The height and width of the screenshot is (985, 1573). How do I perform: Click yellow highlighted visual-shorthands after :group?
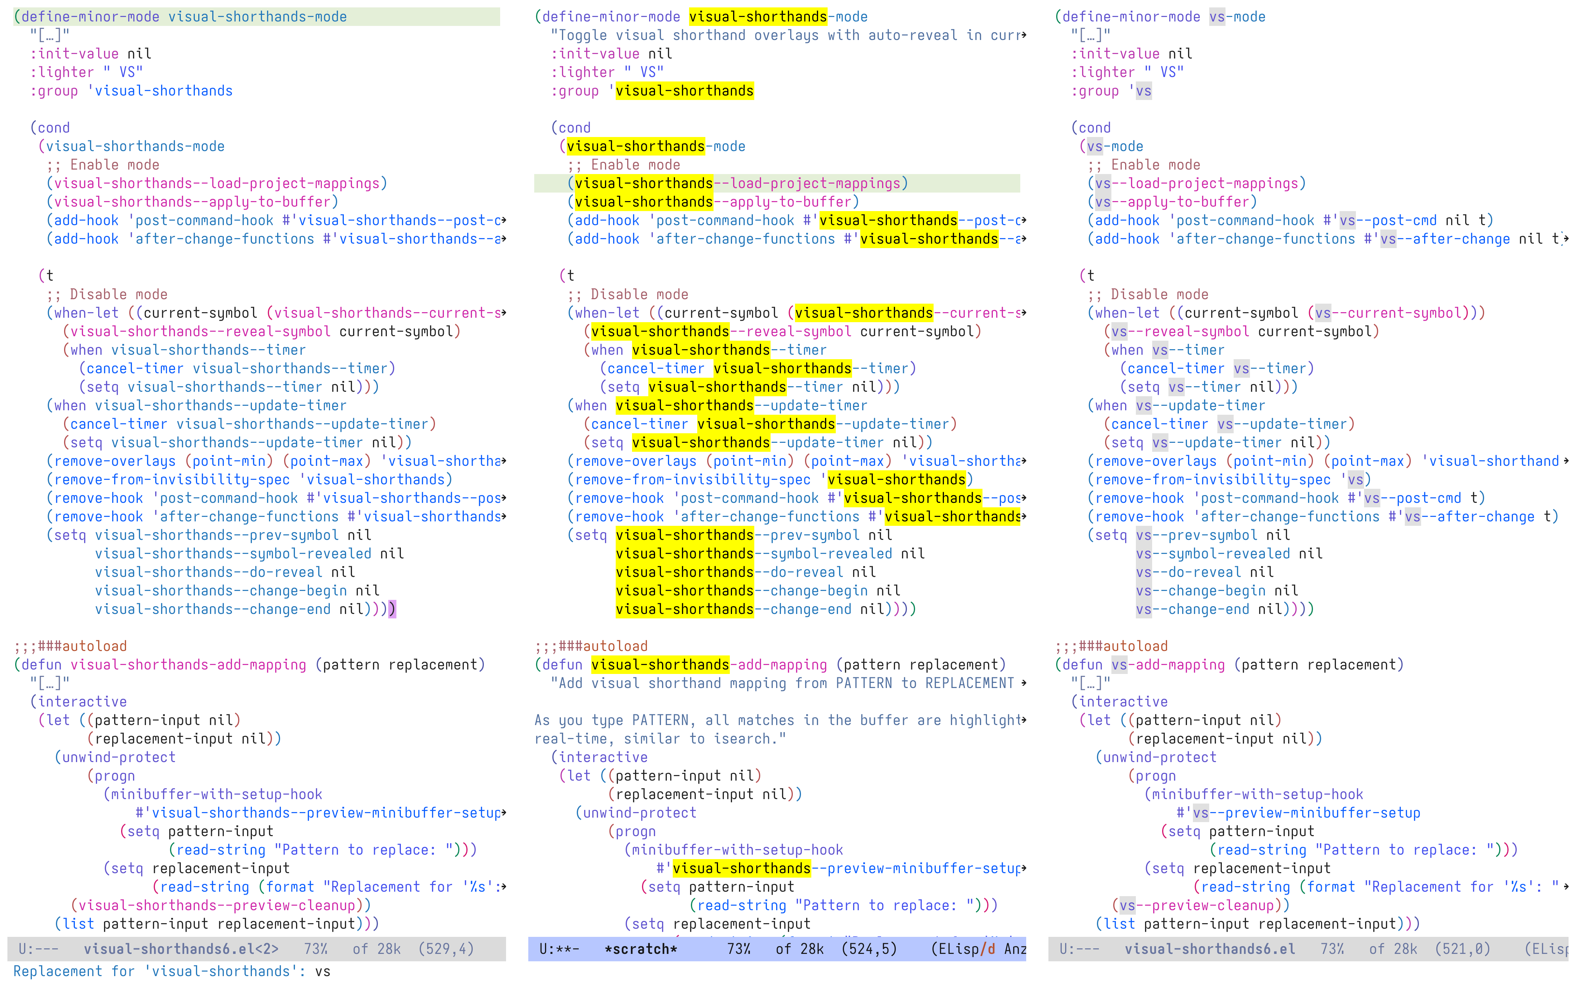(684, 91)
